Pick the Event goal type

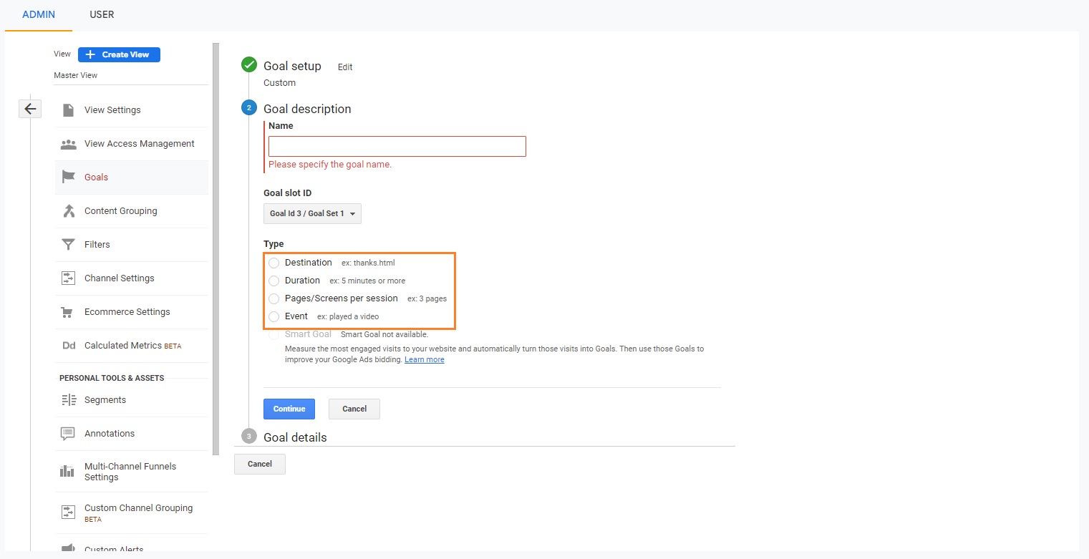click(274, 316)
